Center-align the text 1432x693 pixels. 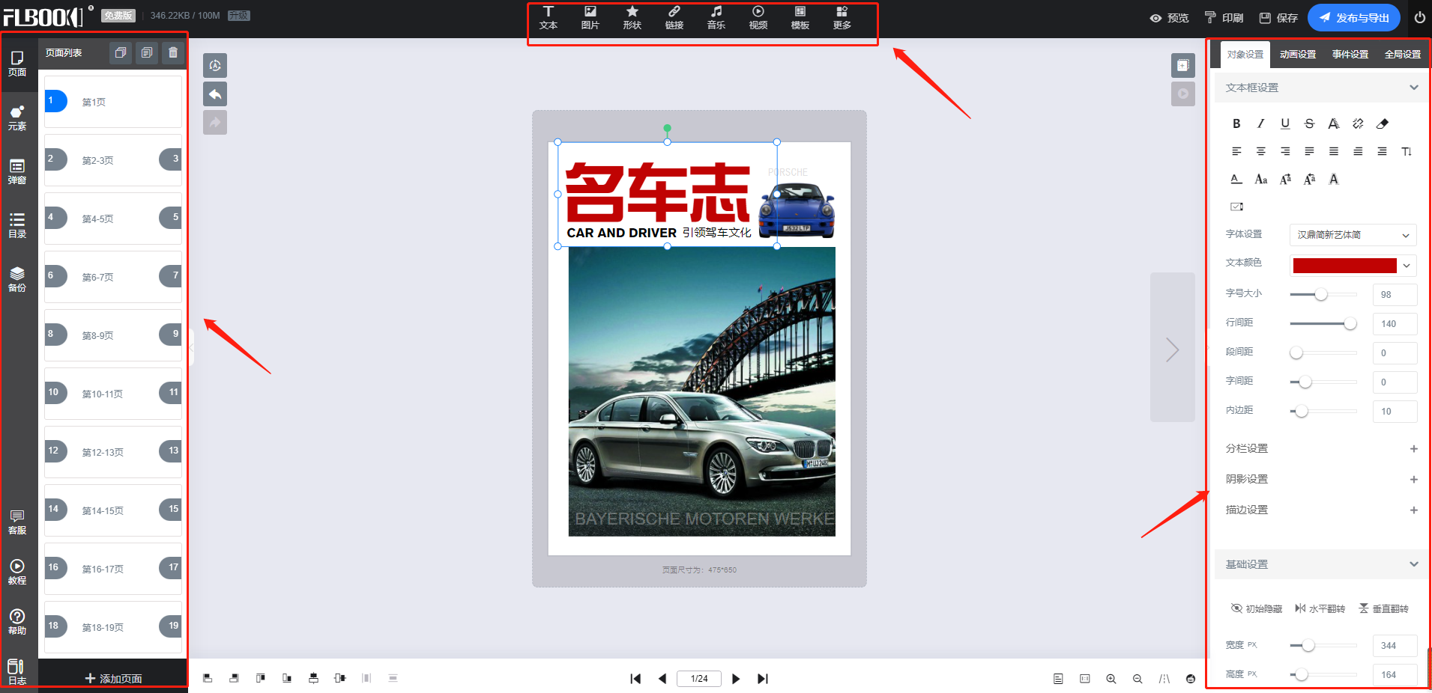click(x=1261, y=151)
